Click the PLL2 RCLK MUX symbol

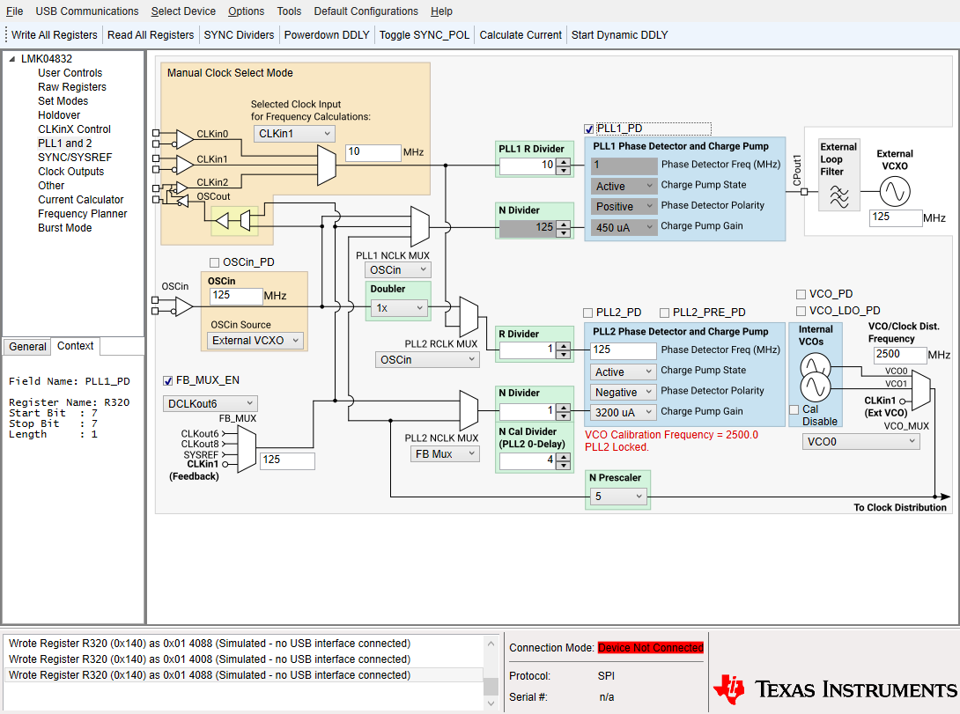coord(469,316)
